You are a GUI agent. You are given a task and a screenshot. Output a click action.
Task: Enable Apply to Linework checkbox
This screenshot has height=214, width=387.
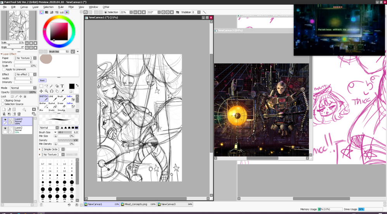coord(4,70)
